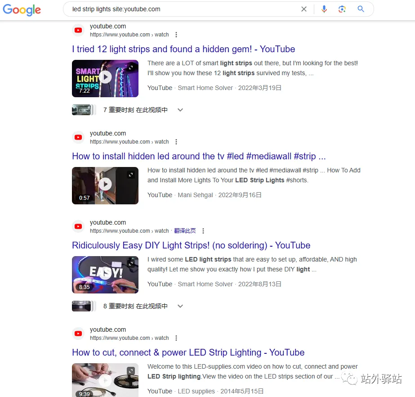Play the Smart Light Strips video preview
The height and width of the screenshot is (397, 415).
(x=106, y=77)
